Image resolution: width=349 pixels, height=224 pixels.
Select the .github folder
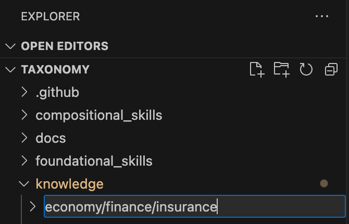pyautogui.click(x=57, y=93)
